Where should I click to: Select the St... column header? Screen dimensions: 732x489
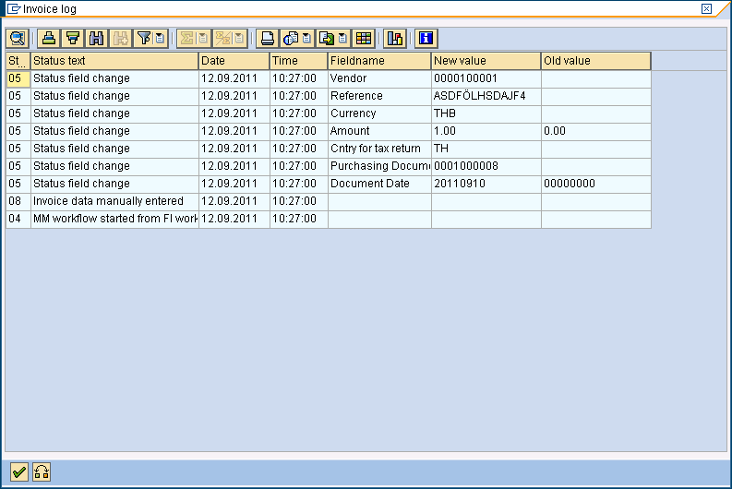(18, 61)
